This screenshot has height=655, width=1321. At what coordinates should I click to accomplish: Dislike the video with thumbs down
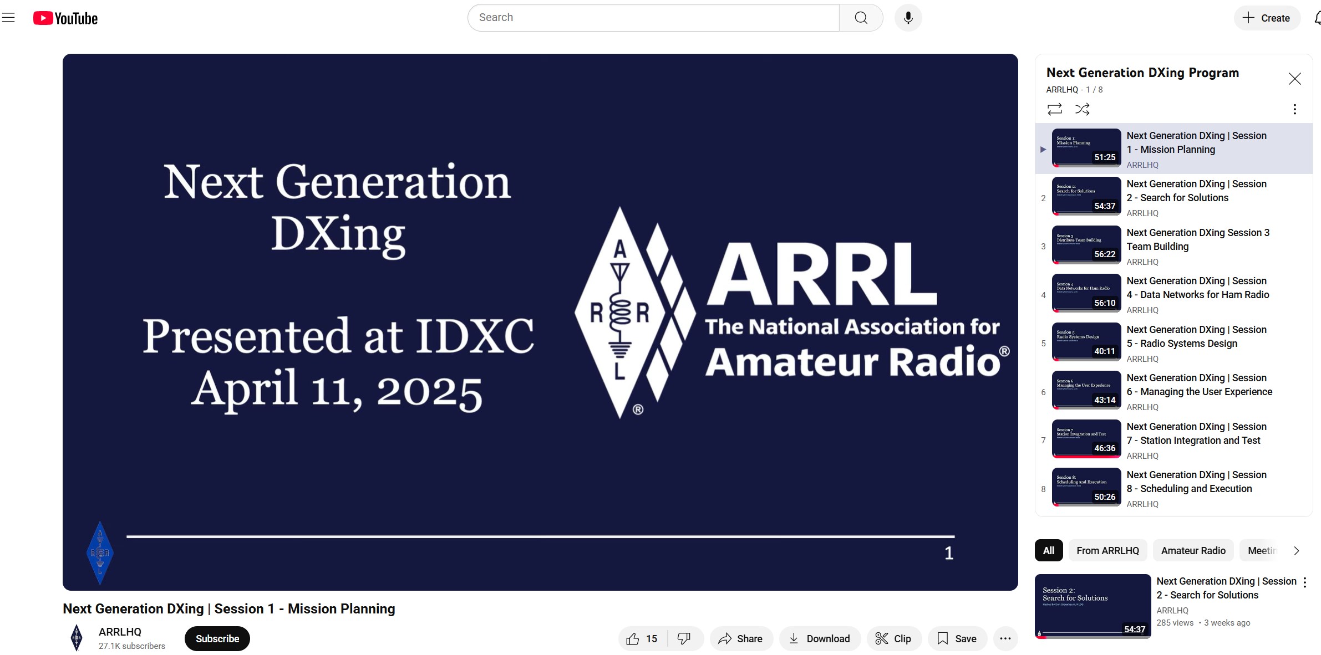coord(684,638)
